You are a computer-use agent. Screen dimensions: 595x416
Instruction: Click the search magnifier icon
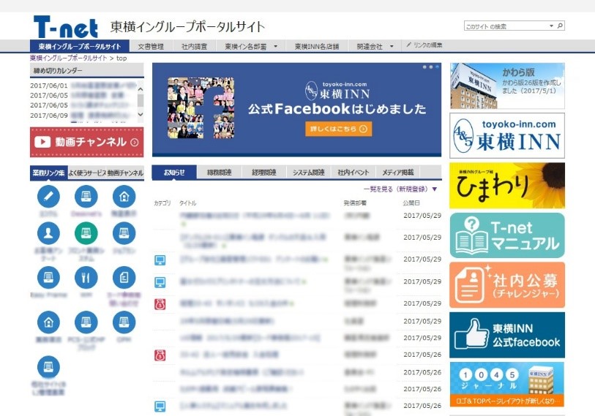click(561, 26)
